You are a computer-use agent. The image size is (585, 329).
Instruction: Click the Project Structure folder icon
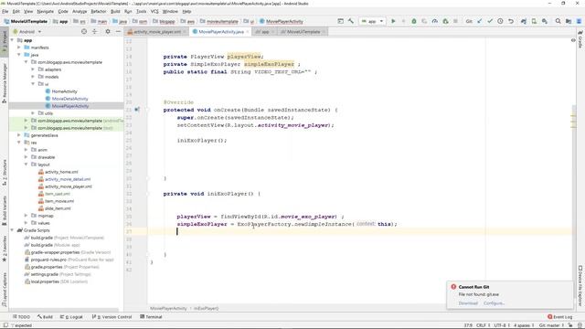[x=569, y=21]
